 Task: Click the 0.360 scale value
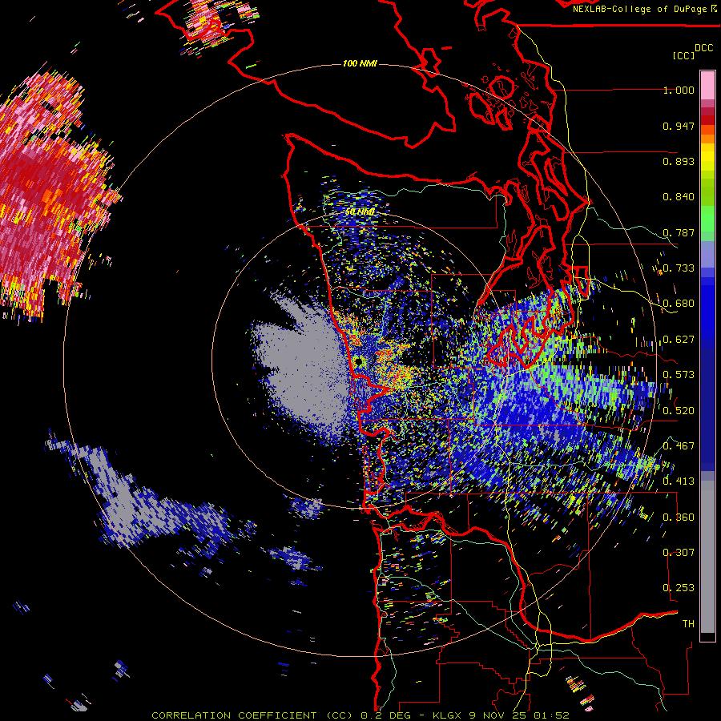(679, 517)
